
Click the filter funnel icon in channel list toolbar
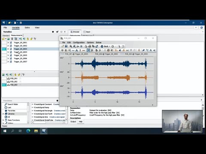(24, 74)
